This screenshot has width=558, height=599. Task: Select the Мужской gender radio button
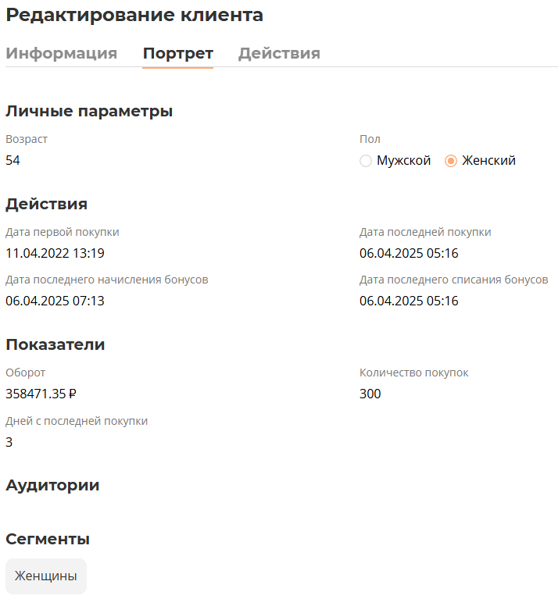(x=366, y=161)
